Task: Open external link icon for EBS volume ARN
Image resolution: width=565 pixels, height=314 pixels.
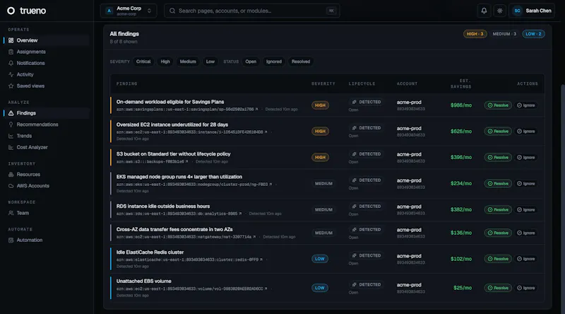Action: (x=266, y=289)
